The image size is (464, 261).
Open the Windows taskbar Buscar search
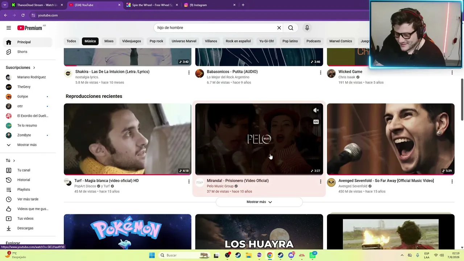pos(184,255)
